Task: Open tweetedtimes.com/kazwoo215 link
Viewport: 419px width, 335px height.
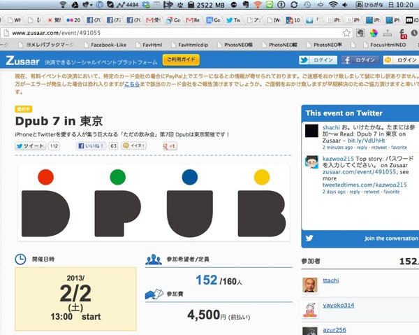Action: [365, 185]
